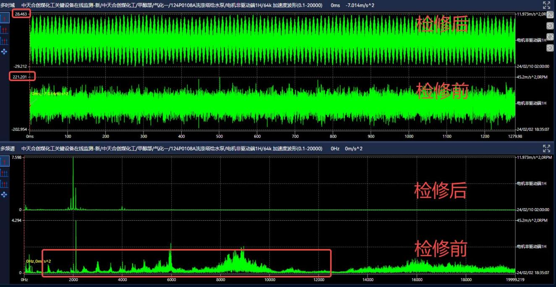Viewport: 556px width, 287px height.
Task: Maximize the 多时域 time-domain panel
Action: 546,5
